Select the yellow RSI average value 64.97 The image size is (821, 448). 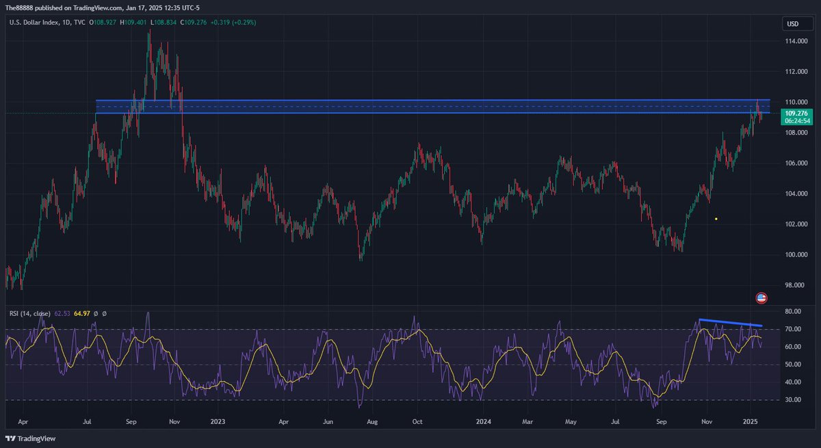tap(81, 313)
